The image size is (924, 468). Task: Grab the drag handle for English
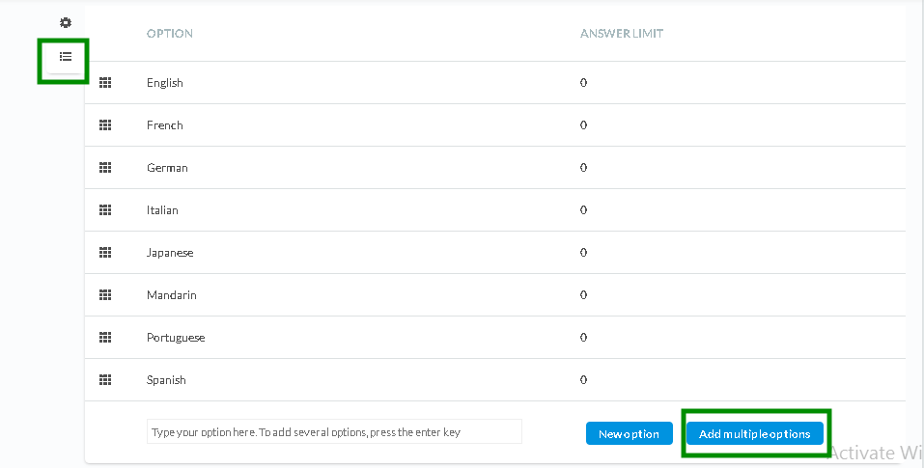coord(105,83)
